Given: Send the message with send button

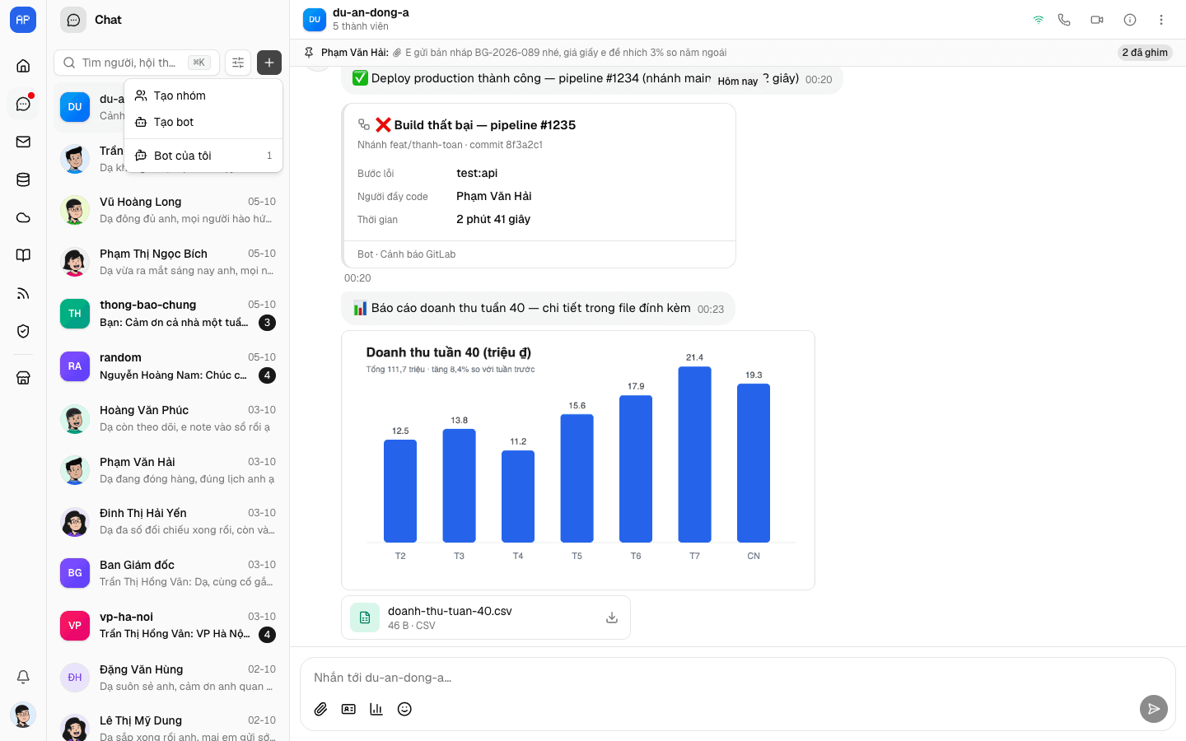Looking at the screenshot, I should (x=1154, y=709).
